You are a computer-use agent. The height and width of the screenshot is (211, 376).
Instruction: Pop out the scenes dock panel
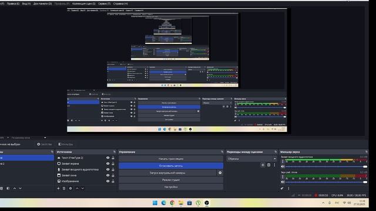click(x=52, y=152)
